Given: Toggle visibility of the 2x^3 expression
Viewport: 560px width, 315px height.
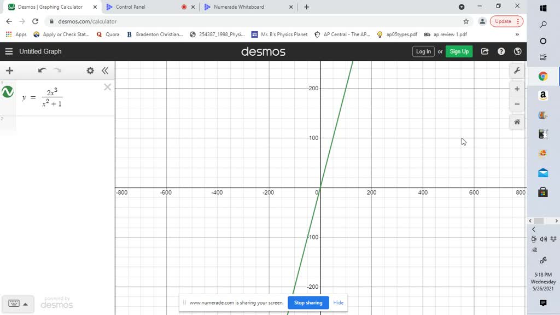Looking at the screenshot, I should (7, 92).
